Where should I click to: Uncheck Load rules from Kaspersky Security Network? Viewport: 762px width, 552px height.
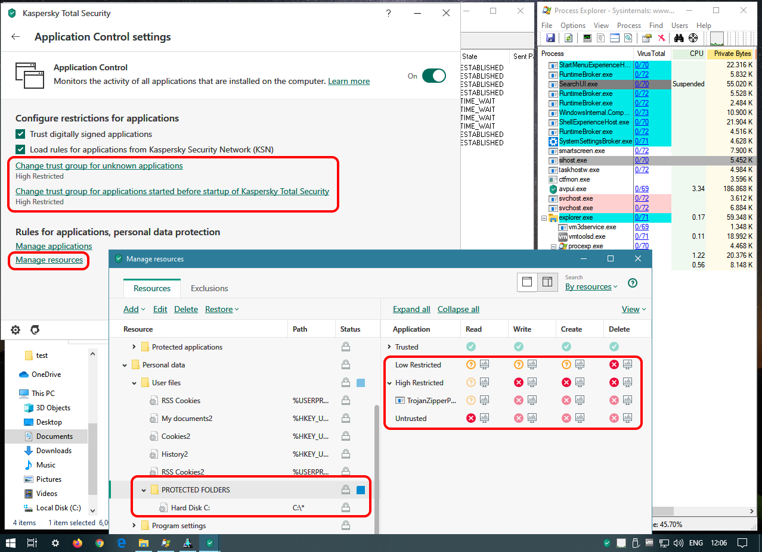point(20,149)
